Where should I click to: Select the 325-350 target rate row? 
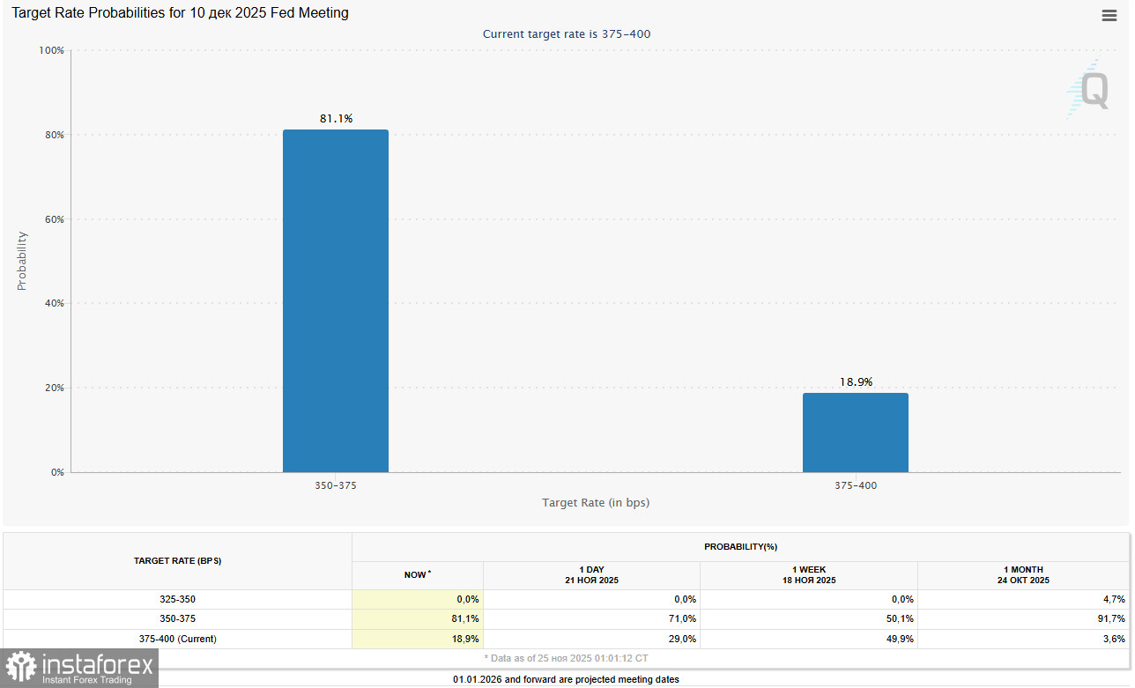177,599
